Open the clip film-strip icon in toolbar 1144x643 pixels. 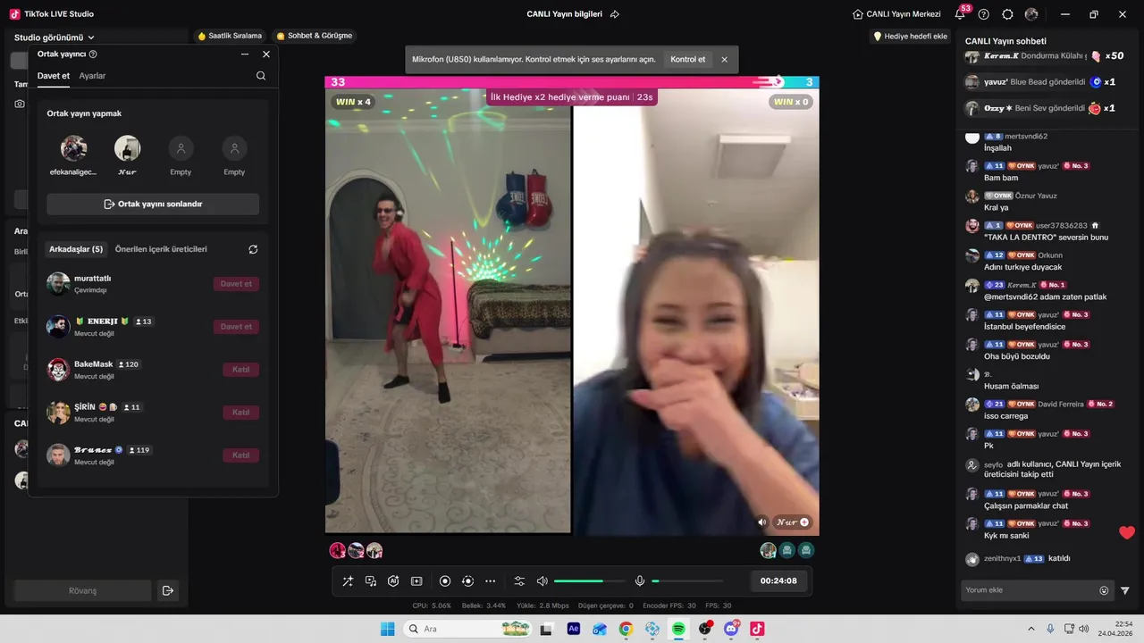coord(416,581)
